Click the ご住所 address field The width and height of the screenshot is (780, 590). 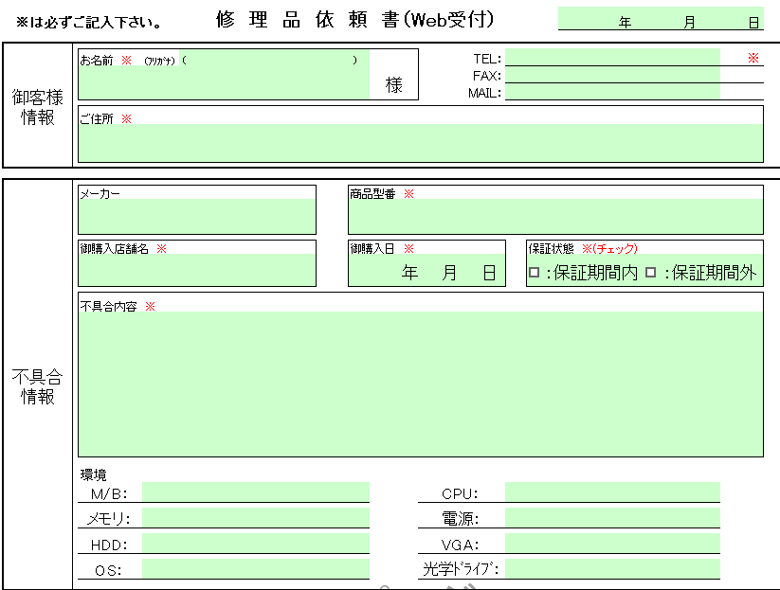[420, 143]
